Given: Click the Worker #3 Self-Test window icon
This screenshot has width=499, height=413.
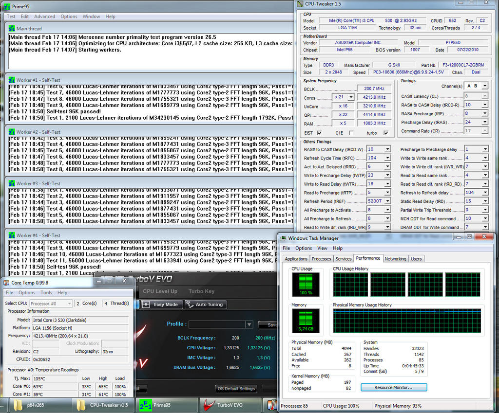Looking at the screenshot, I should point(11,183).
